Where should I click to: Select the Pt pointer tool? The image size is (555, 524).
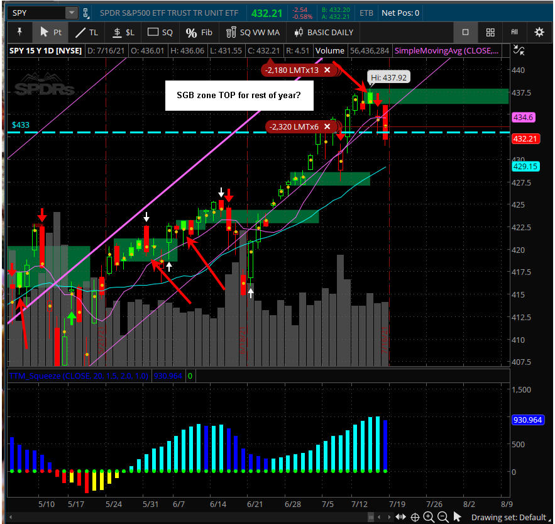click(x=51, y=32)
